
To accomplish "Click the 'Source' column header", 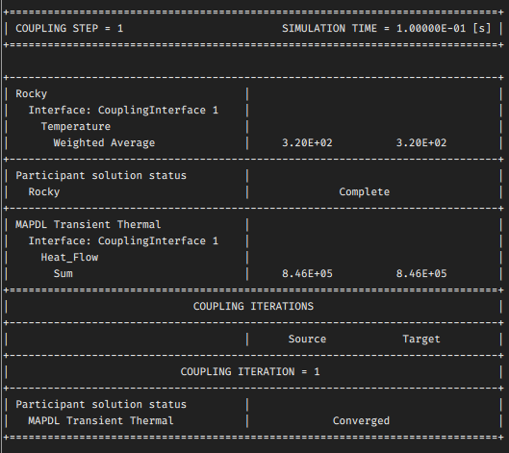I will 307,340.
